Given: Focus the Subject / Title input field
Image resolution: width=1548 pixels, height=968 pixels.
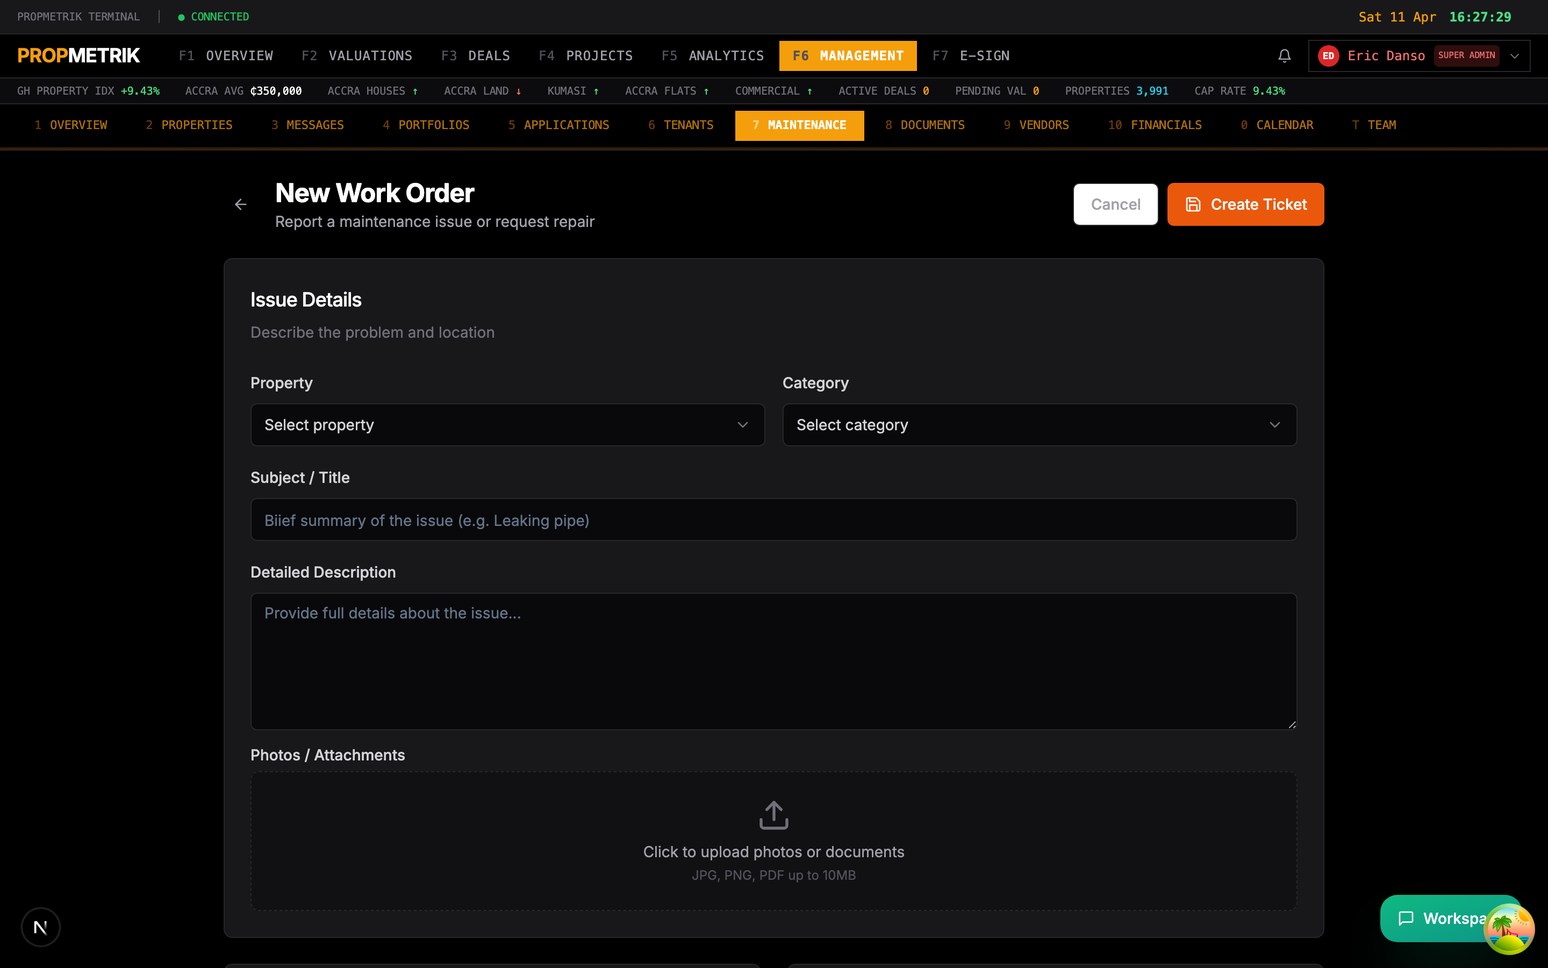Looking at the screenshot, I should [x=773, y=519].
